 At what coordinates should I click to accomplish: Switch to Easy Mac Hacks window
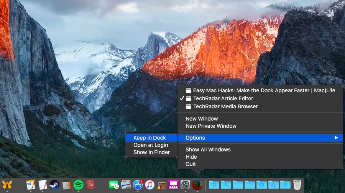[260, 90]
